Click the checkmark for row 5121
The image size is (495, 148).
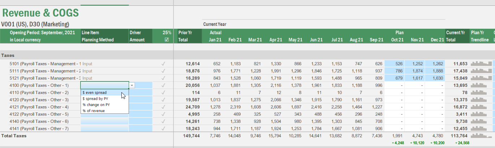(163, 78)
